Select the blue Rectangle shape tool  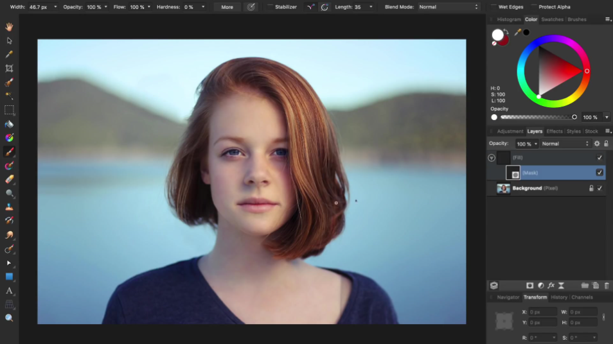click(x=9, y=277)
